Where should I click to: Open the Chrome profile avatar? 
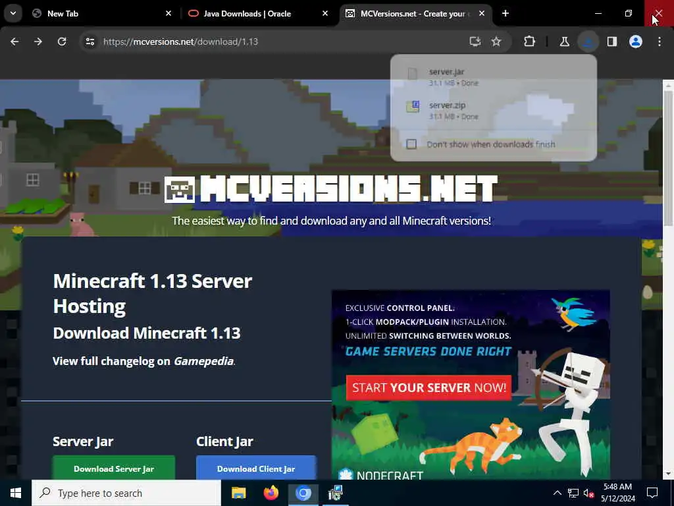(x=636, y=42)
